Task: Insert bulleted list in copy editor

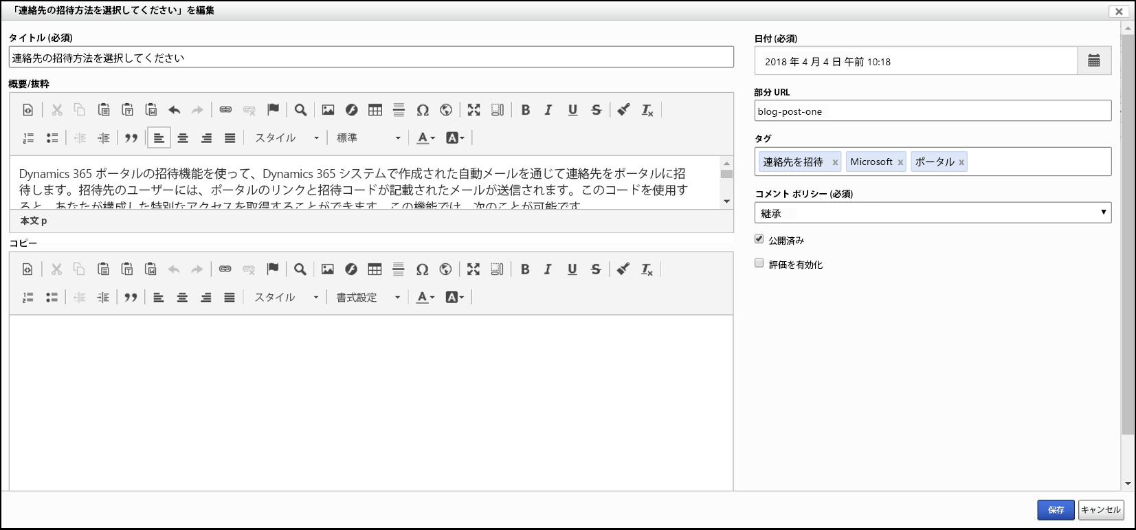Action: [52, 298]
